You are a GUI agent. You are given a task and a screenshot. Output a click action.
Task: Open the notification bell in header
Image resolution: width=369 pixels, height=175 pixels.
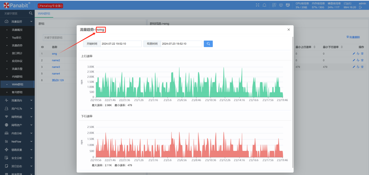(264, 5)
